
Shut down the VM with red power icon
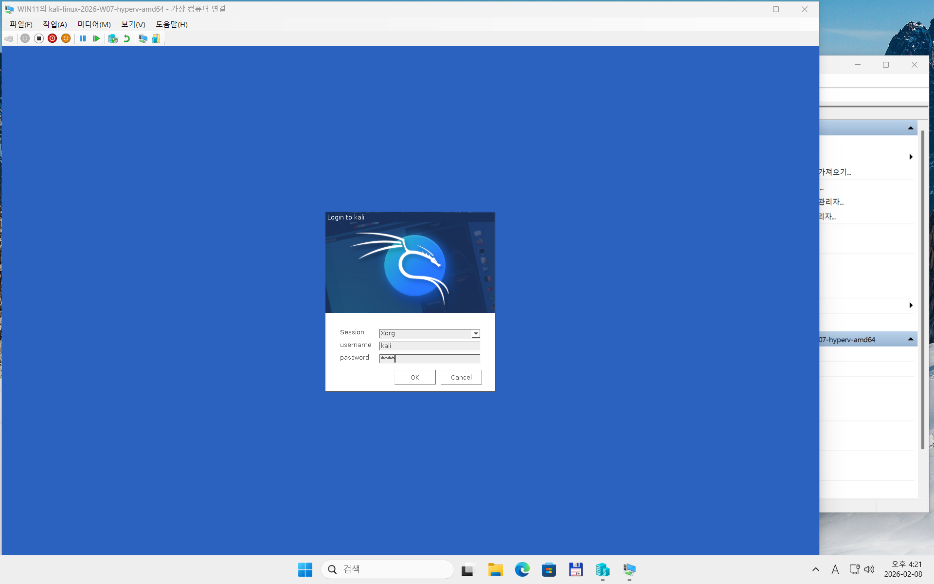53,38
